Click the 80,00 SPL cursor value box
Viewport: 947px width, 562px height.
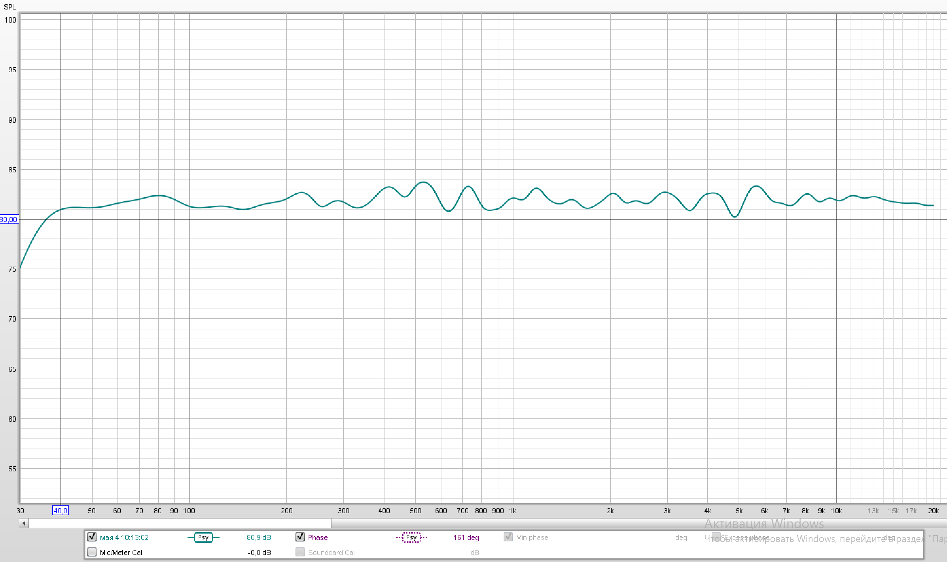(9, 220)
